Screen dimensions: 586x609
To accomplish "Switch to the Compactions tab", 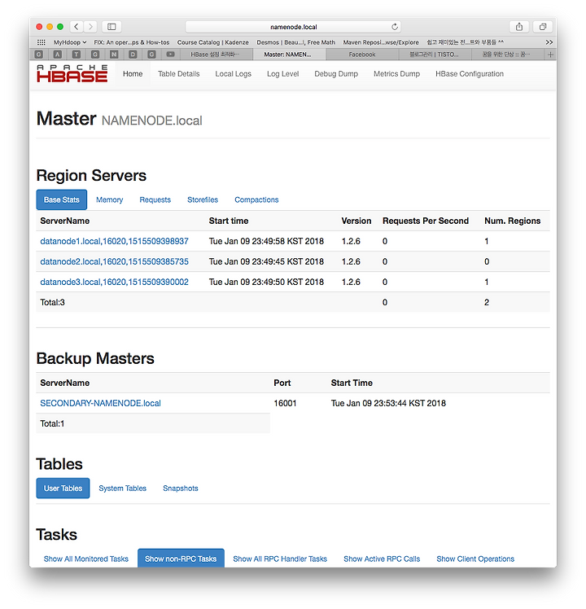I will tap(256, 199).
